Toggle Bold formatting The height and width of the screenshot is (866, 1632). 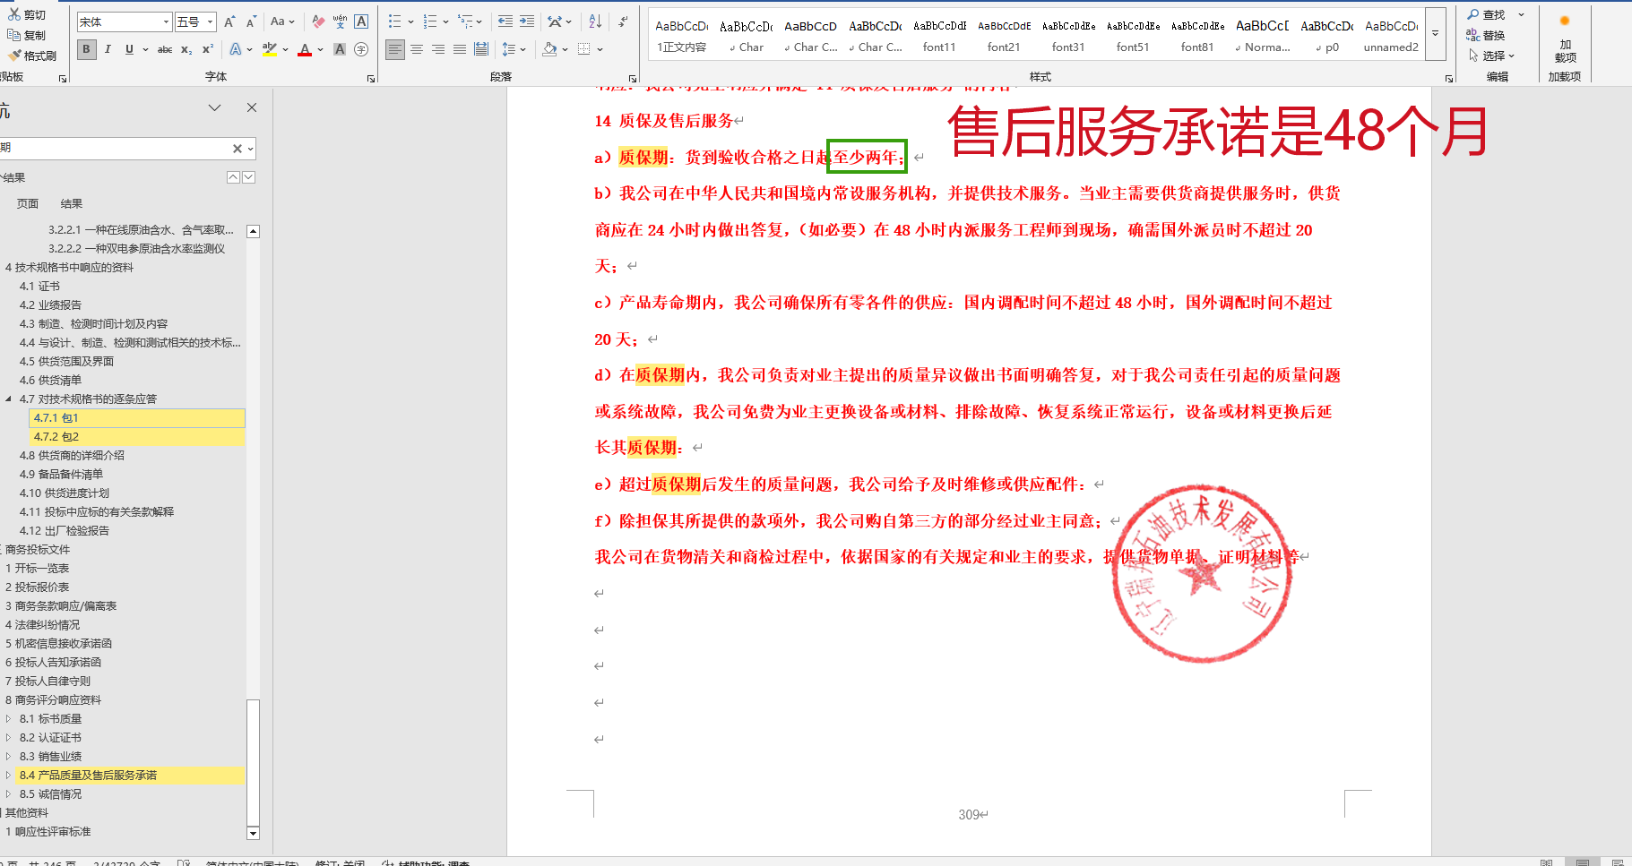pyautogui.click(x=86, y=49)
